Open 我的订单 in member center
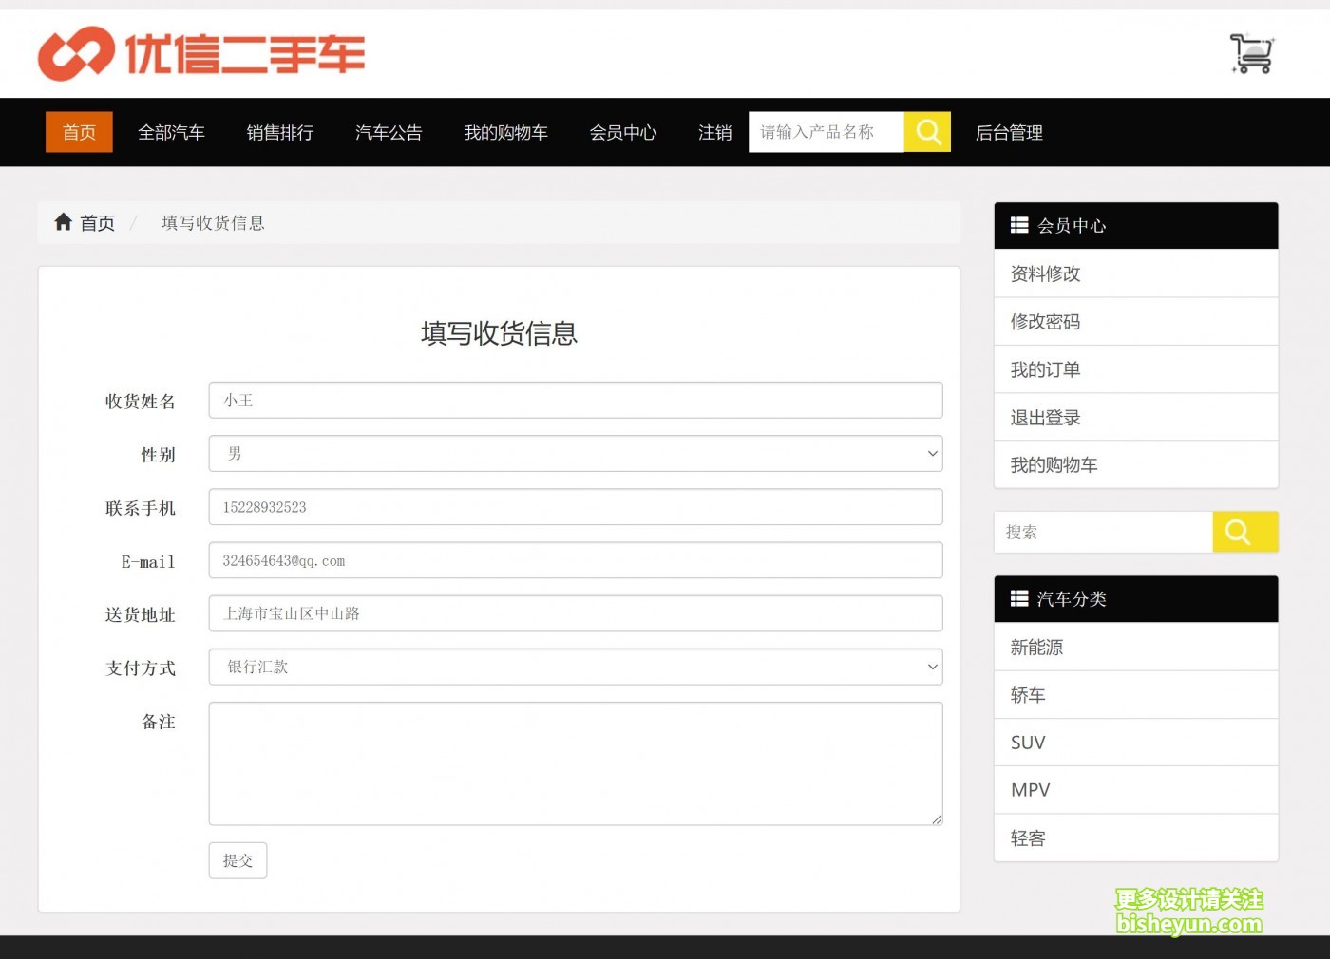1330x959 pixels. coord(1045,369)
